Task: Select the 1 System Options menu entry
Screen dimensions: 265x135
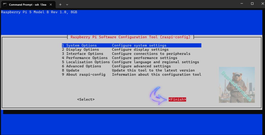Action: click(131, 45)
